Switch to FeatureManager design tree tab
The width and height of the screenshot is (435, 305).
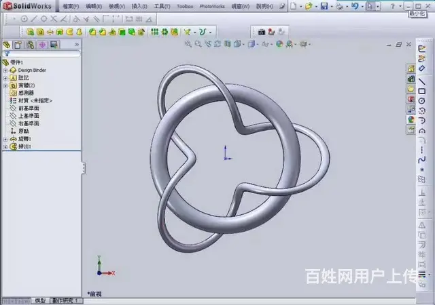(7, 45)
